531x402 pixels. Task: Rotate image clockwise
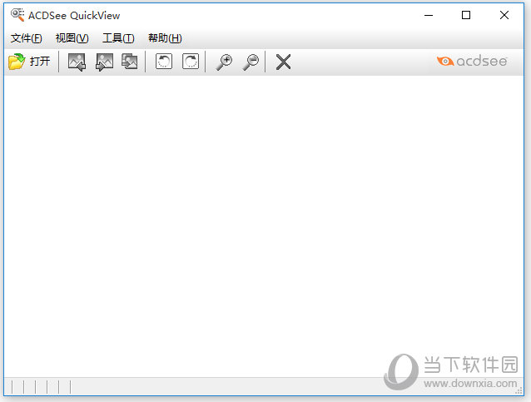191,62
